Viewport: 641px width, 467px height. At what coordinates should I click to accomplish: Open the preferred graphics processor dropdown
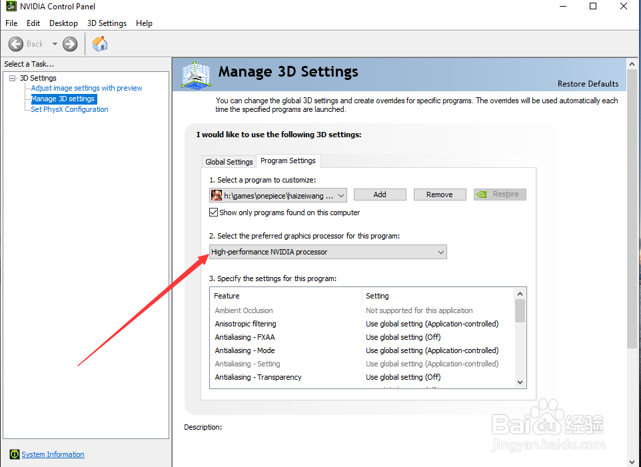(328, 252)
